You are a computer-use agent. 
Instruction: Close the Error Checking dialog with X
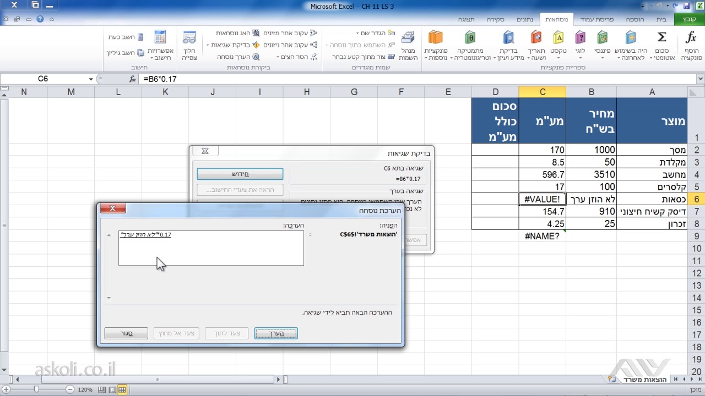pyautogui.click(x=205, y=151)
